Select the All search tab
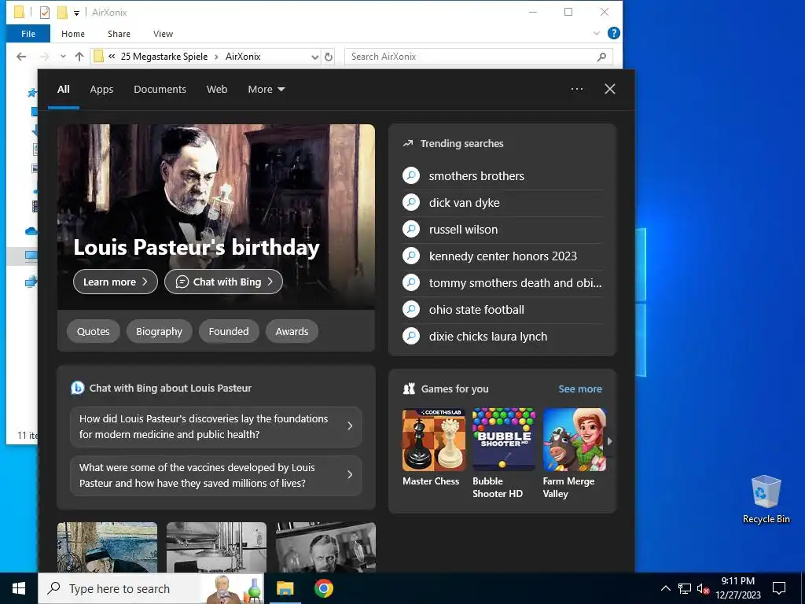This screenshot has height=604, width=805. [x=63, y=90]
